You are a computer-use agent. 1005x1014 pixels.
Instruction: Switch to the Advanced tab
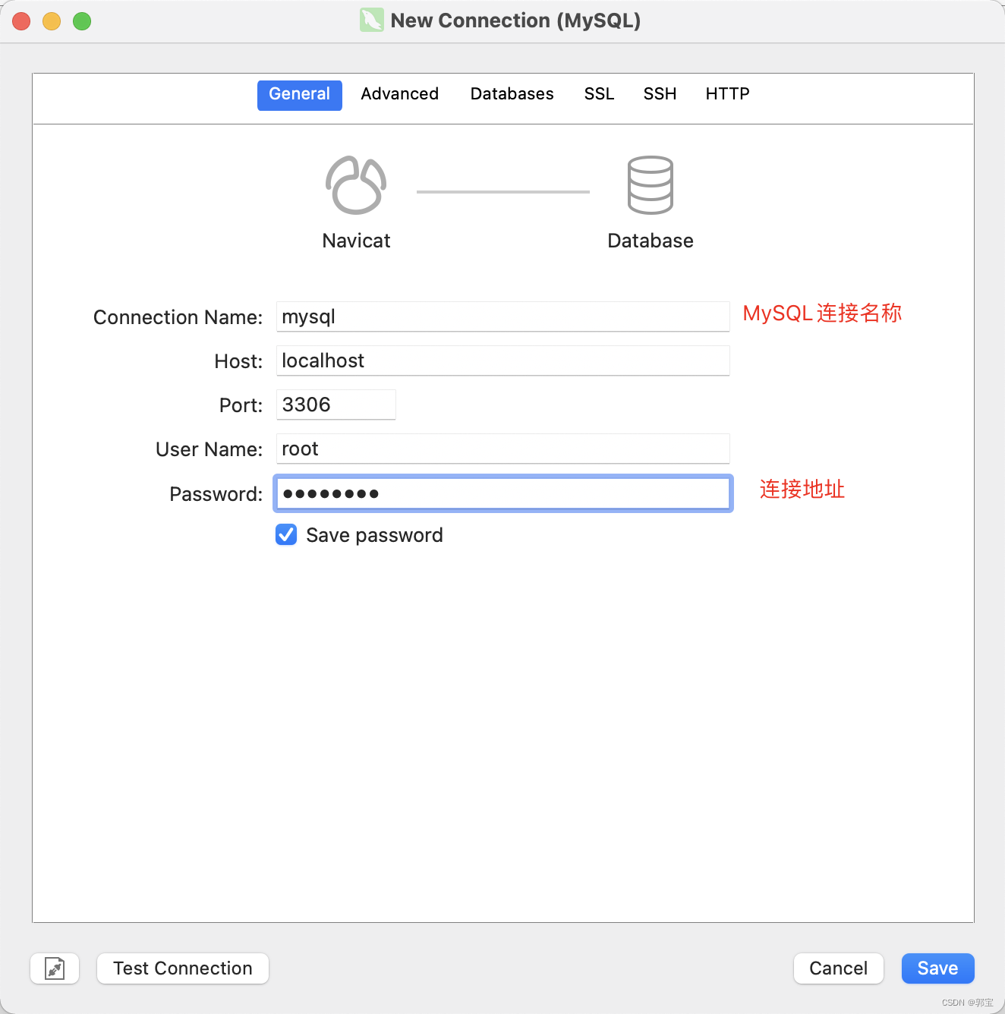pos(399,94)
